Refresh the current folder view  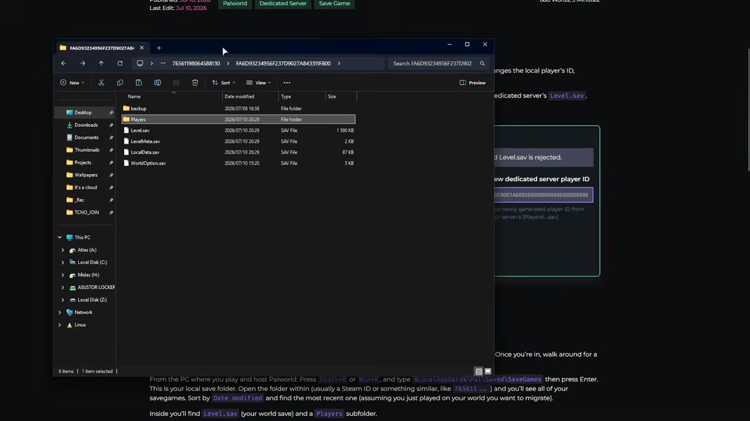point(120,63)
